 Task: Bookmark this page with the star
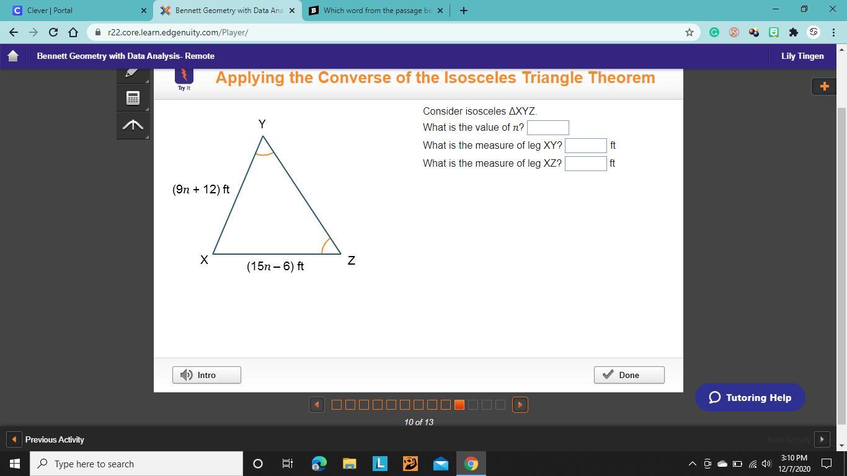click(x=689, y=32)
